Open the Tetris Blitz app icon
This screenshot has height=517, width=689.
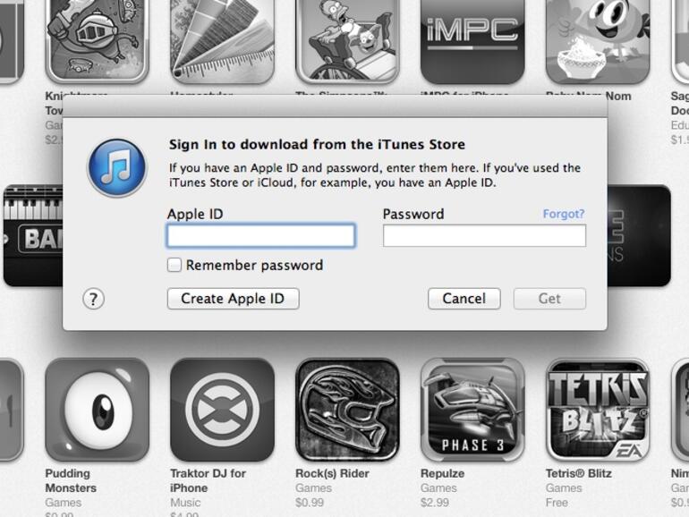pyautogui.click(x=598, y=410)
